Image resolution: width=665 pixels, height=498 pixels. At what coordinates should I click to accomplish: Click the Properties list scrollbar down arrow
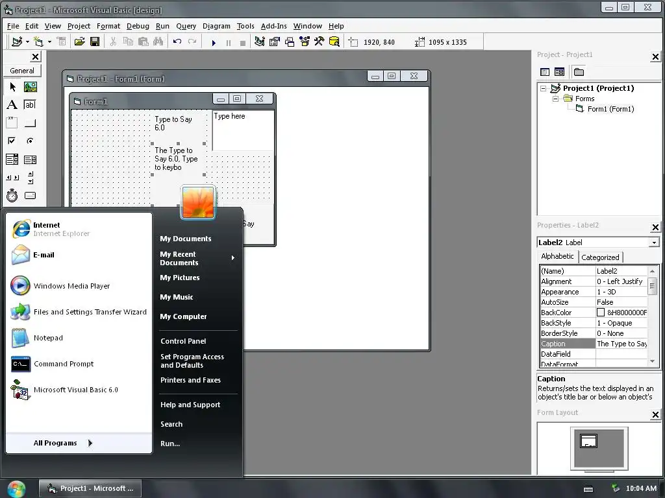click(652, 361)
